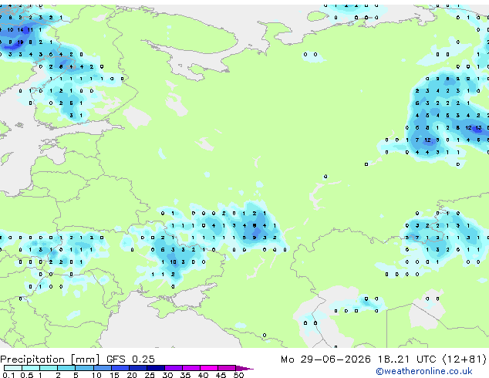Image resolution: width=489 pixels, height=378 pixels.
Task: Pick the 10 mm legend swatch
Action: point(103,368)
